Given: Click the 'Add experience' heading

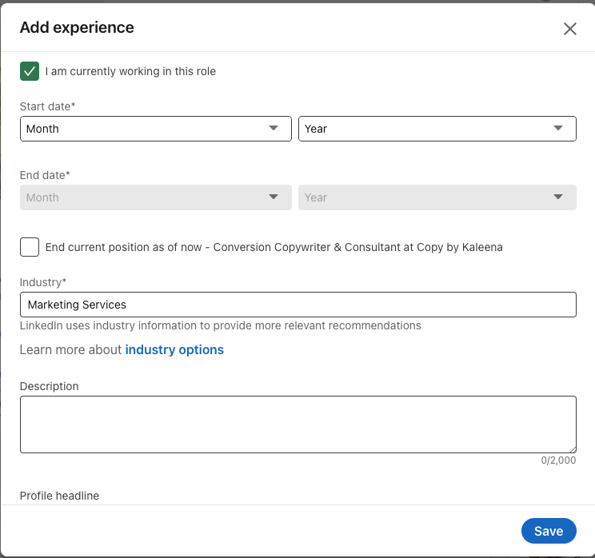Looking at the screenshot, I should pyautogui.click(x=77, y=28).
